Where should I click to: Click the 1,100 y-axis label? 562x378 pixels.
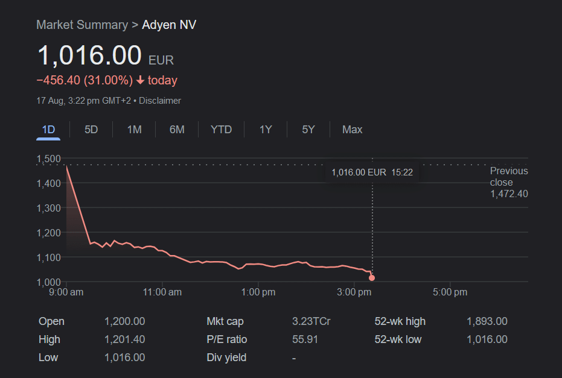pyautogui.click(x=49, y=257)
